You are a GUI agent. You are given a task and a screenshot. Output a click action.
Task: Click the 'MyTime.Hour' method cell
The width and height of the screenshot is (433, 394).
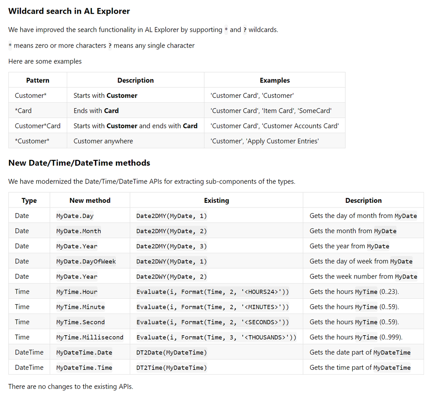point(90,291)
